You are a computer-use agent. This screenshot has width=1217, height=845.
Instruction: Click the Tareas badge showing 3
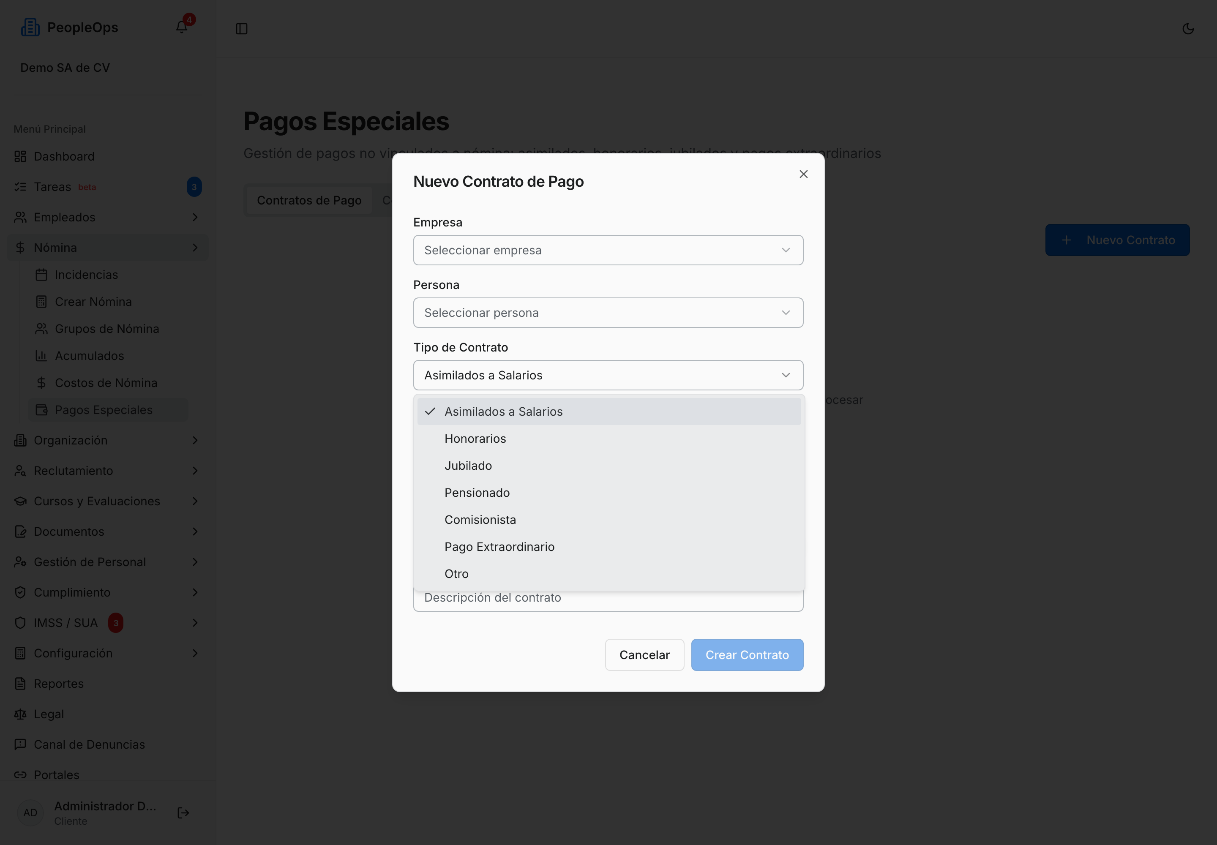194,187
